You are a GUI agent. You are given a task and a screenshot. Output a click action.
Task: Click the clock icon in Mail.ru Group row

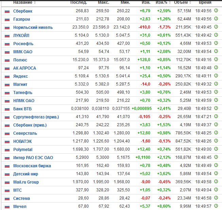click(x=216, y=182)
